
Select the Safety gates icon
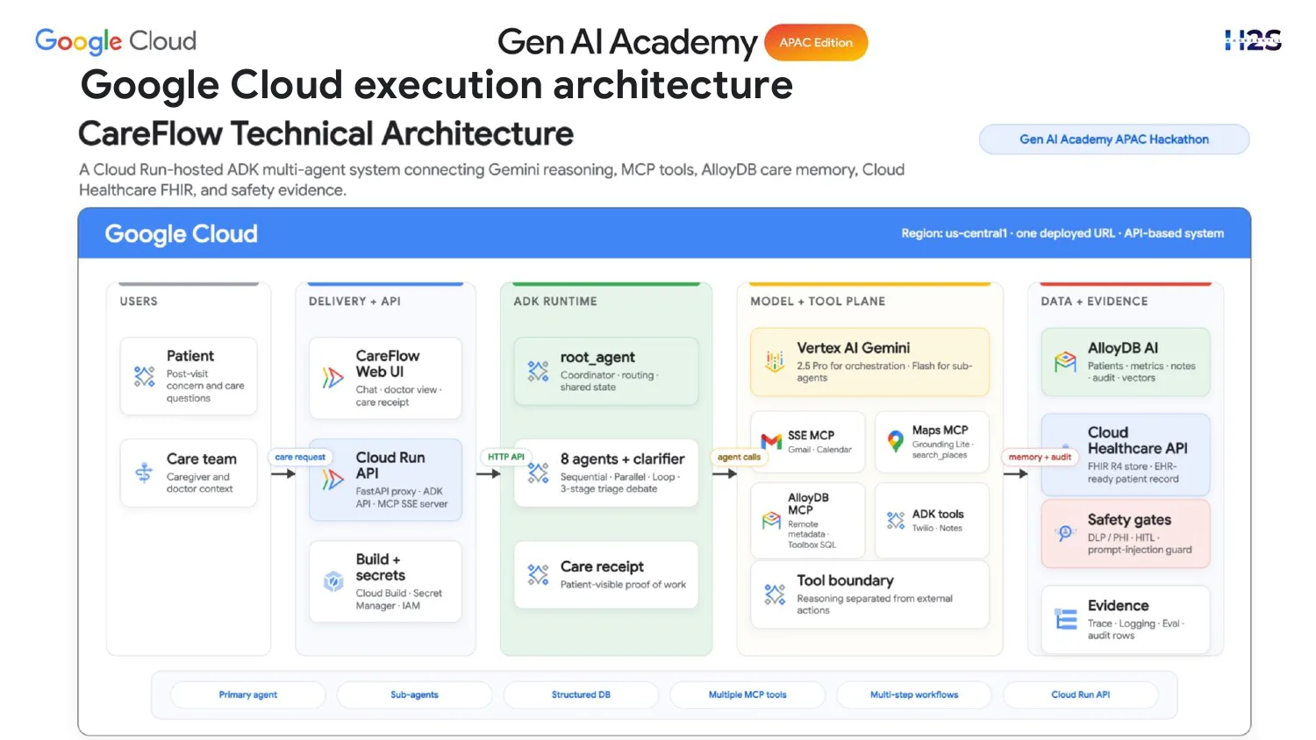pyautogui.click(x=1065, y=532)
